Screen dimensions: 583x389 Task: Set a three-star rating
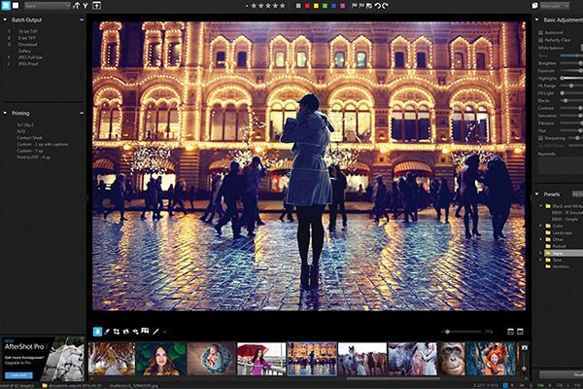coord(268,6)
